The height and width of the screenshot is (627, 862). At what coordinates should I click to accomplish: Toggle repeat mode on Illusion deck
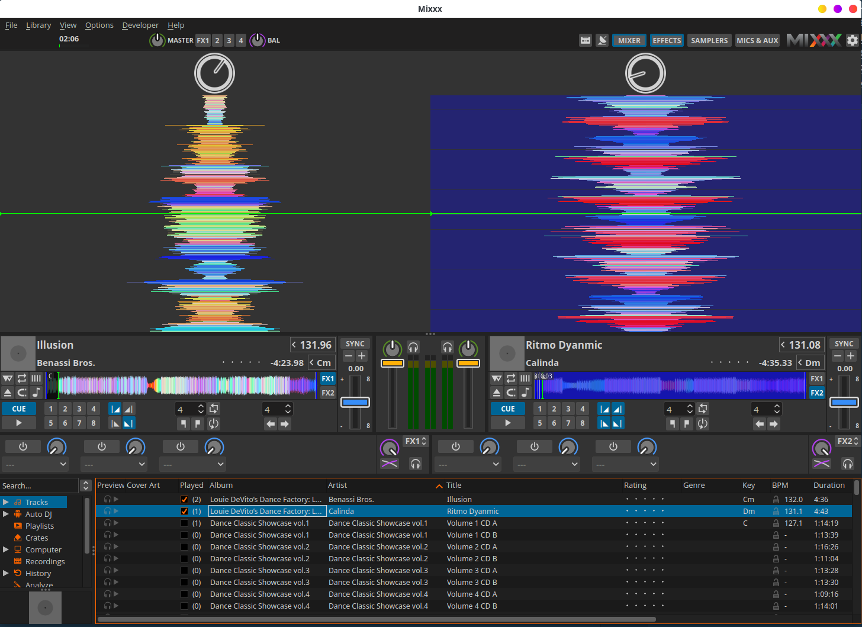pos(22,378)
